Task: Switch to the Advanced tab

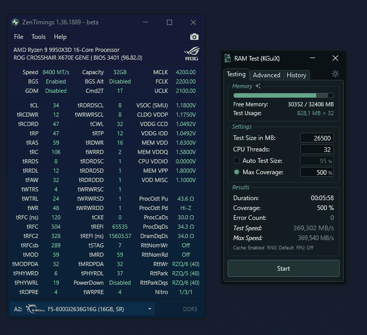Action: click(266, 75)
